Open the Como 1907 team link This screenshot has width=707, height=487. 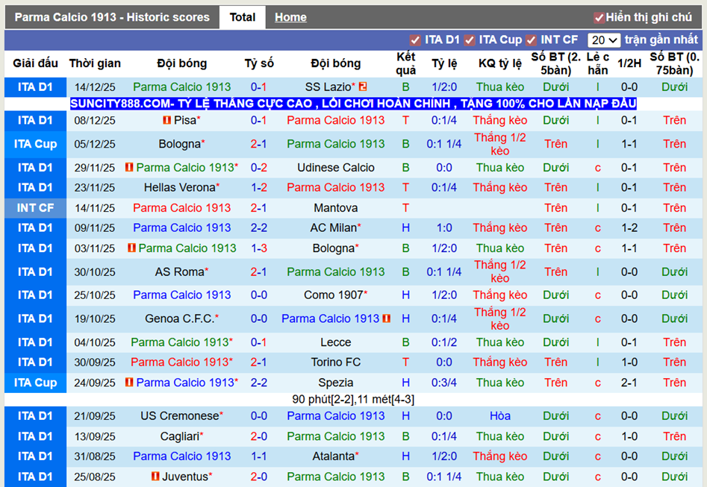(333, 295)
